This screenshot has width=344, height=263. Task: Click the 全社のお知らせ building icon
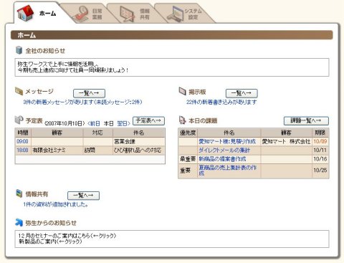coord(19,50)
